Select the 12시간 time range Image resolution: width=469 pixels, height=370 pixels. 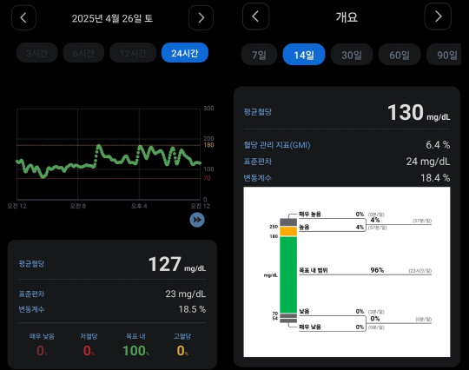133,53
